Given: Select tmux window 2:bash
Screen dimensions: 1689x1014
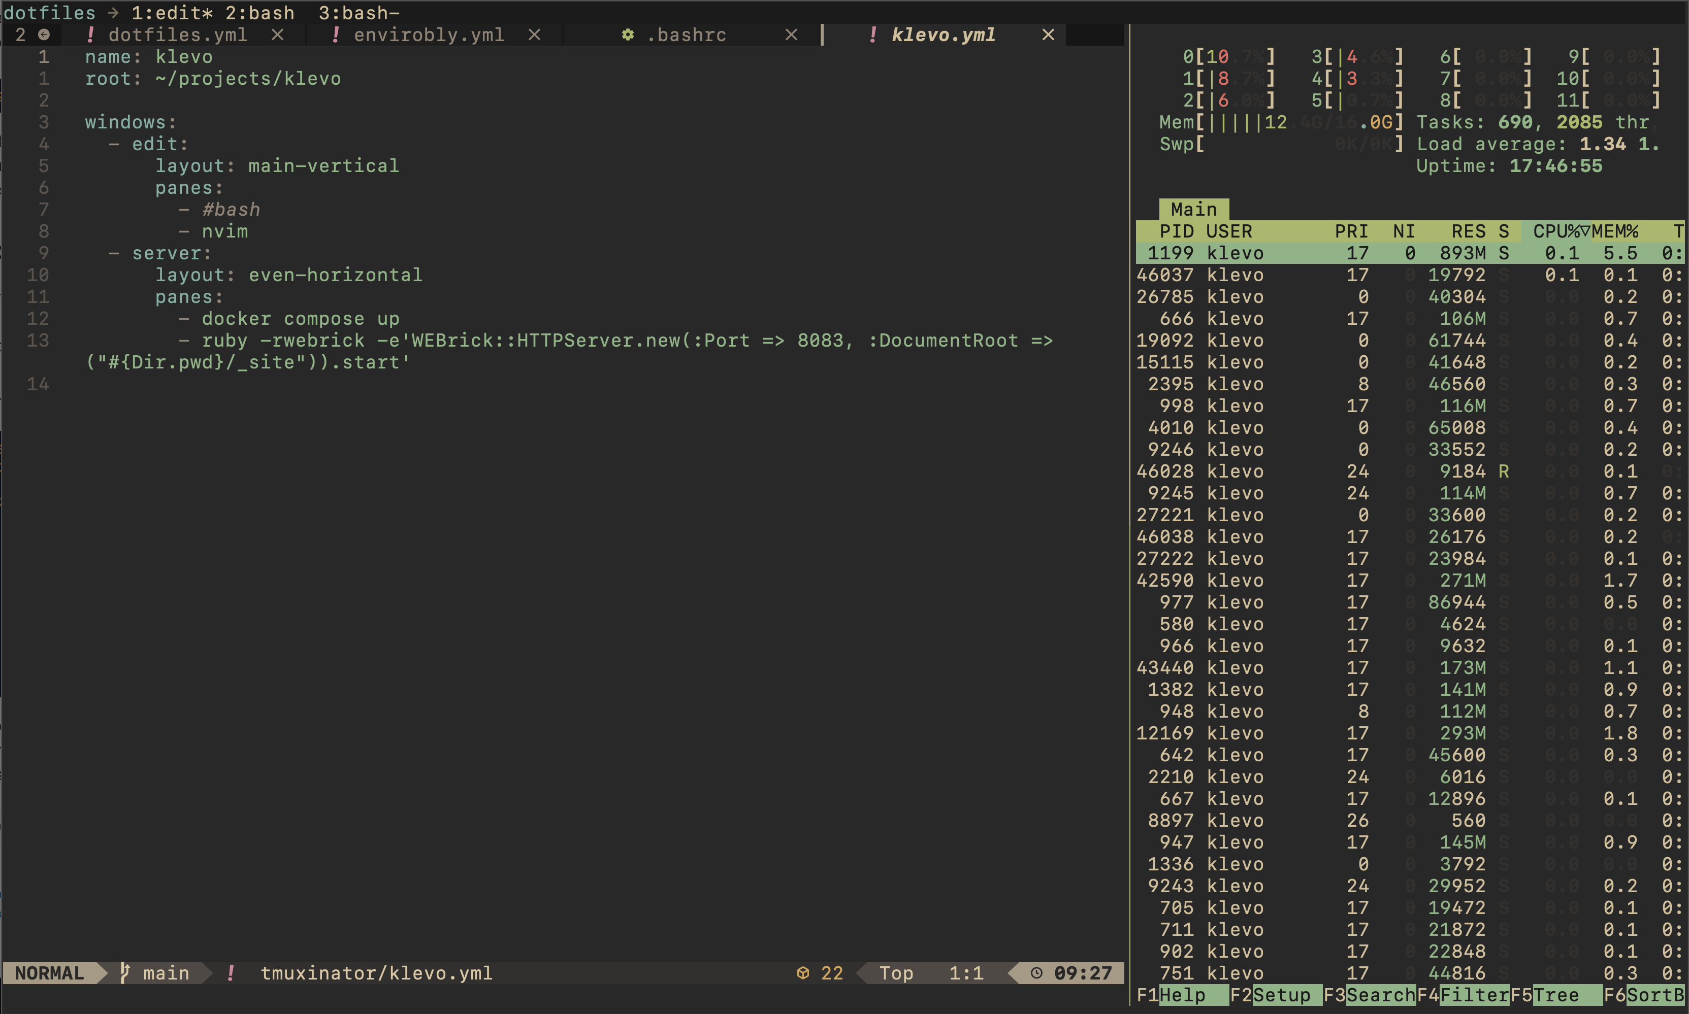Looking at the screenshot, I should 259,13.
